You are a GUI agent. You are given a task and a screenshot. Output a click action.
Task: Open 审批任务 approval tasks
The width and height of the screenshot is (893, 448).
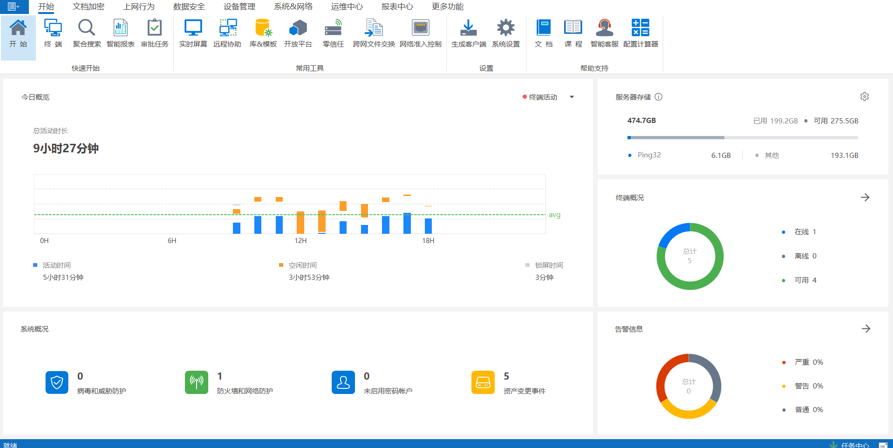155,33
